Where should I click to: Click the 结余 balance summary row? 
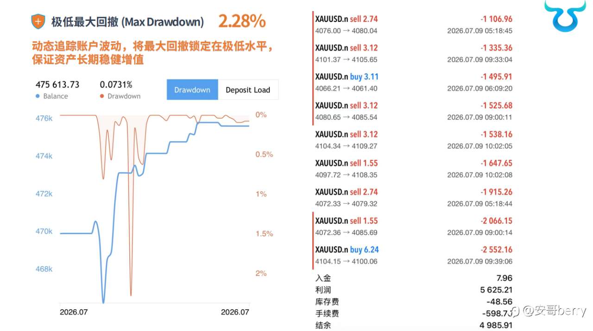coord(413,325)
